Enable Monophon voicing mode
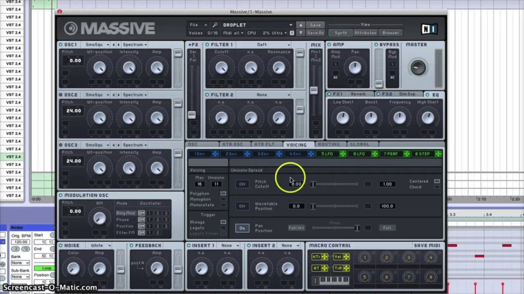The image size is (524, 294). tap(223, 199)
